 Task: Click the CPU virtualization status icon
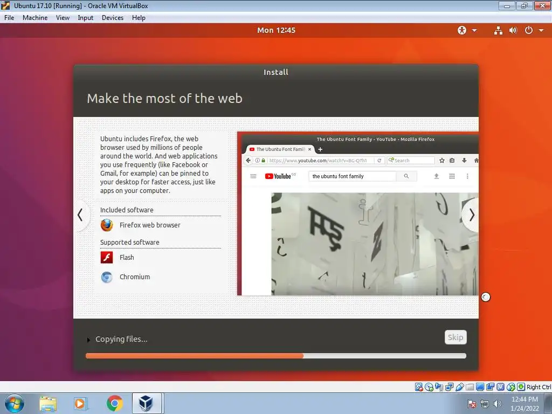500,387
